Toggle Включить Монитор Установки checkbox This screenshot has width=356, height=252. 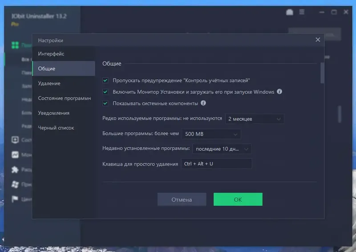[x=105, y=92]
